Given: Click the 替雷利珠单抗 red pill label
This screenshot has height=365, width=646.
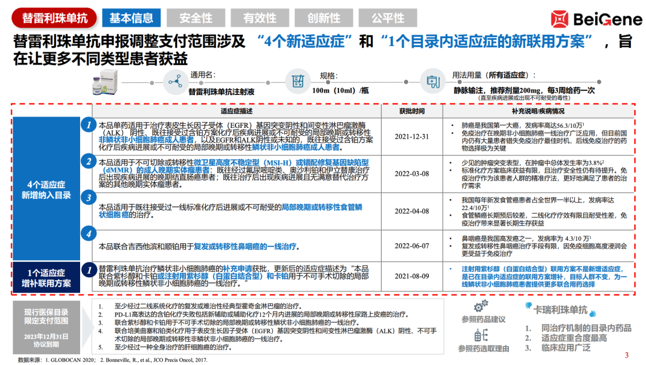Looking at the screenshot, I should click(54, 18).
